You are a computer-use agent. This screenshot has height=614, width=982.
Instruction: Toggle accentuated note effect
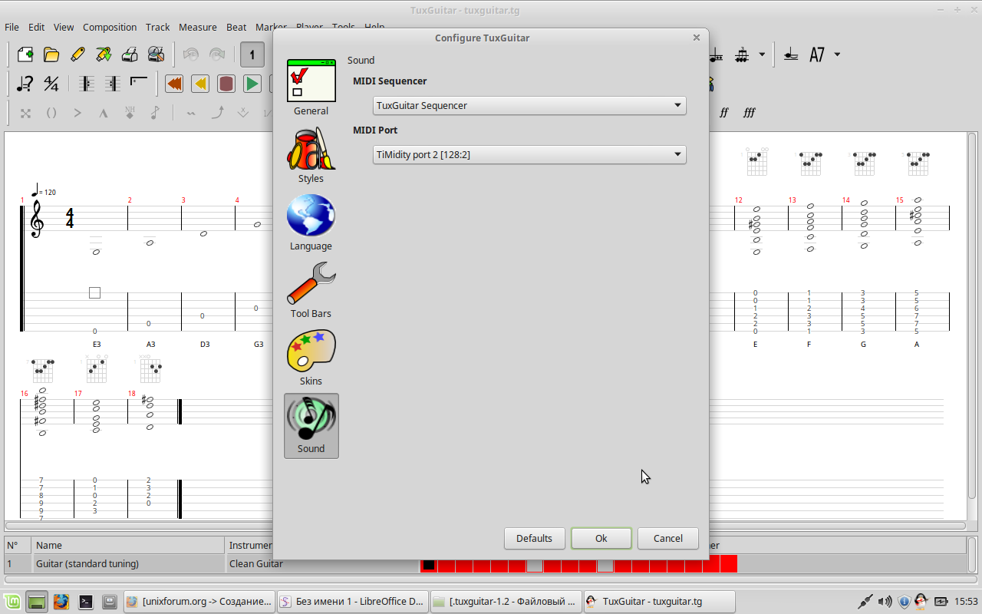[77, 113]
